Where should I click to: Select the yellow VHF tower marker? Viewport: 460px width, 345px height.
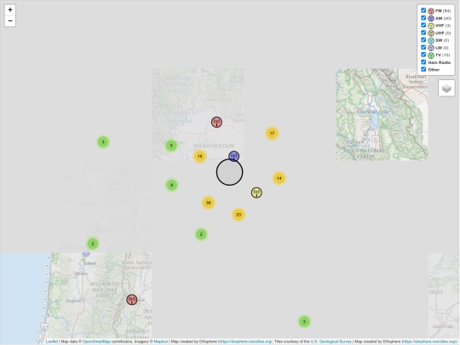click(256, 193)
